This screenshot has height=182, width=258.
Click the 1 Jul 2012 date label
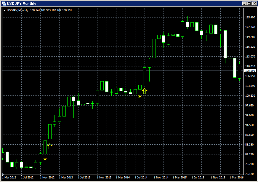pyautogui.click(x=27, y=177)
